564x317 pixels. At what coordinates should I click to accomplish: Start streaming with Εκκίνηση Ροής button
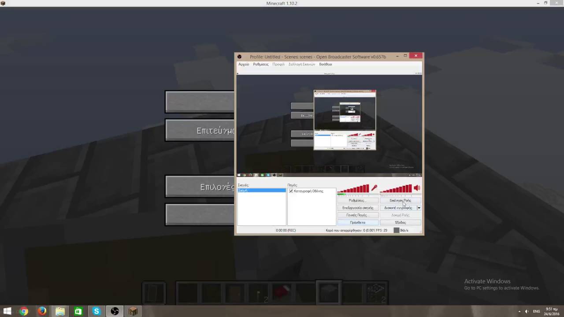click(x=400, y=200)
